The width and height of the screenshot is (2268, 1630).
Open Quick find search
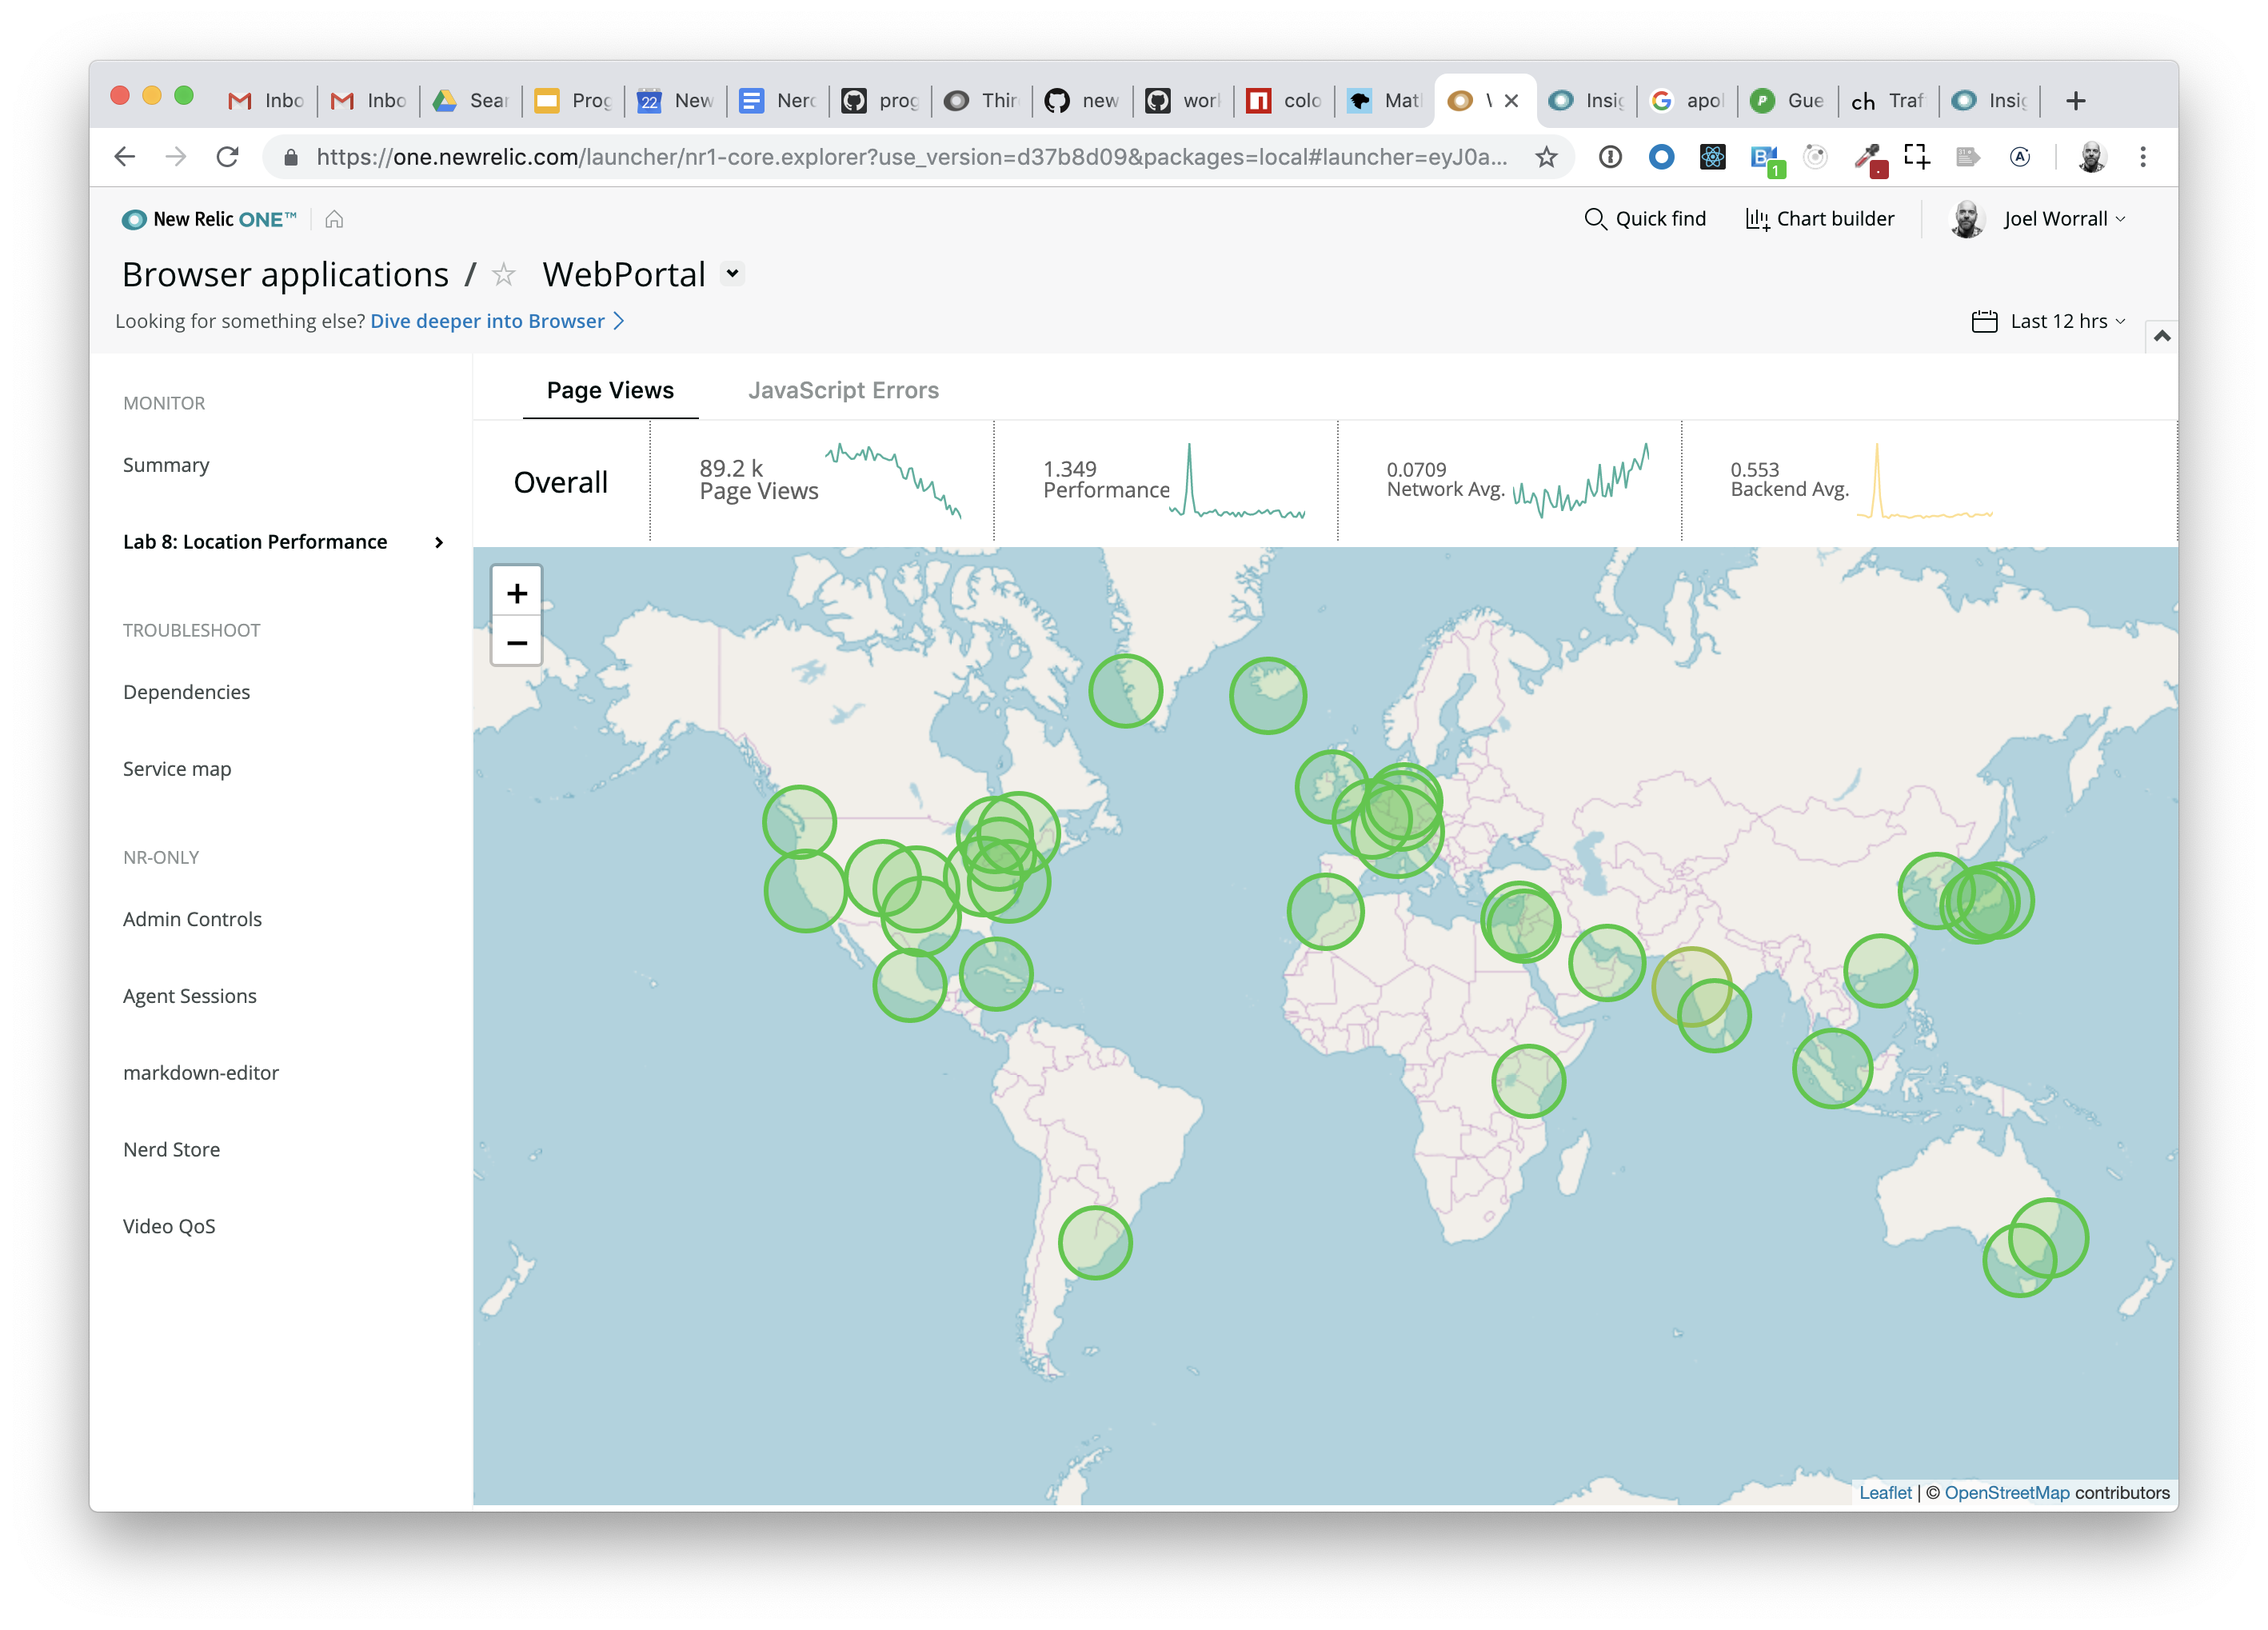1645,219
